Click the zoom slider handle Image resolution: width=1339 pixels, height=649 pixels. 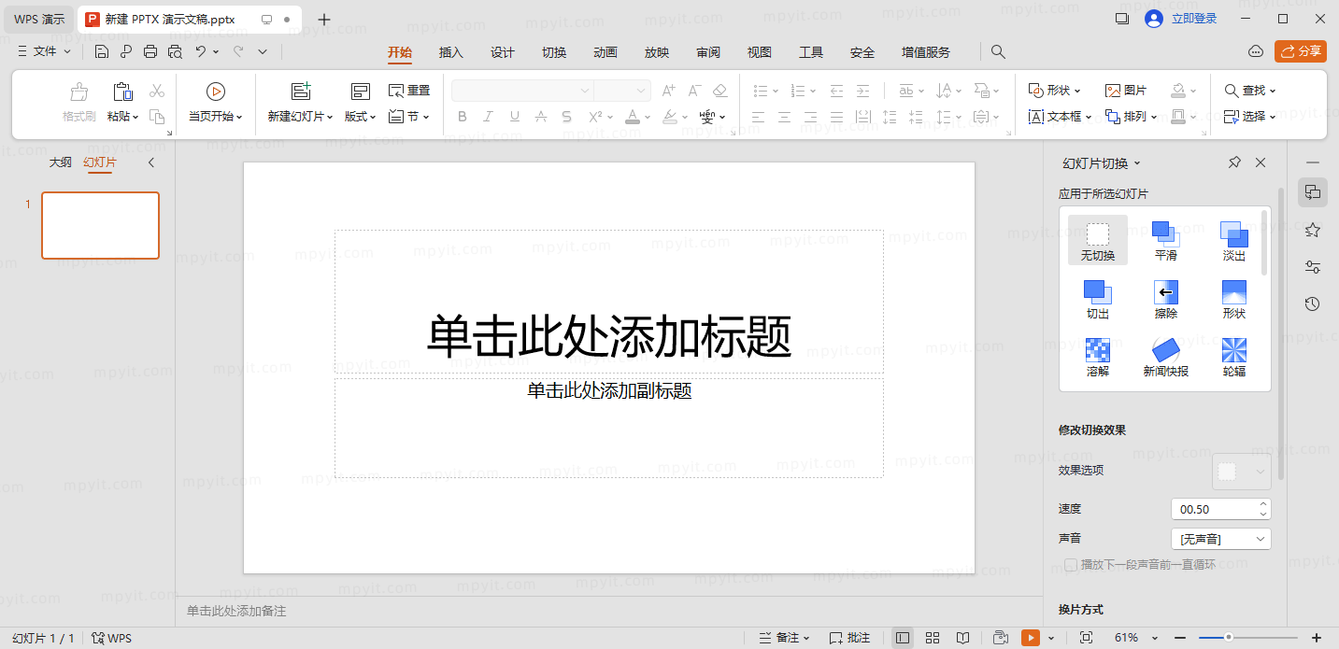[x=1229, y=638]
